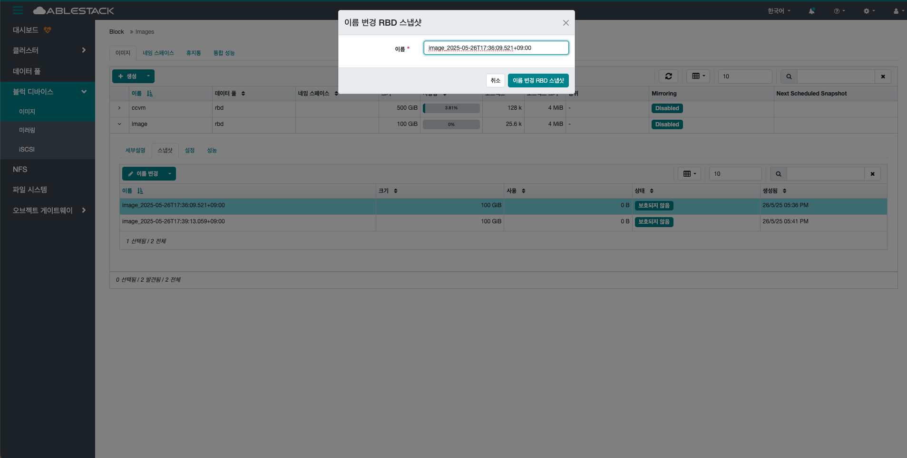Select snapshot image_2025-05-26T17:36:09.521+09:00 row
The image size is (907, 458).
[x=503, y=206]
